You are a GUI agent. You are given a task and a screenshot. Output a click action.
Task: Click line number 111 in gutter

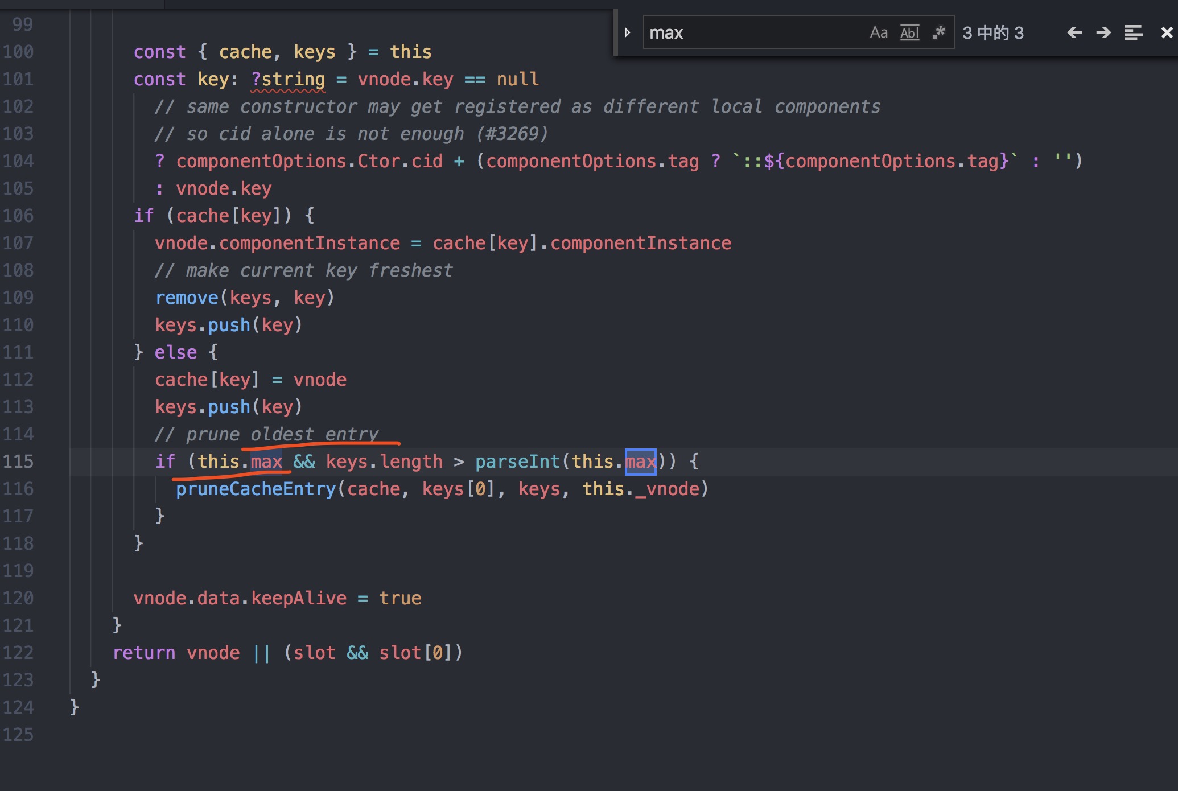point(18,352)
